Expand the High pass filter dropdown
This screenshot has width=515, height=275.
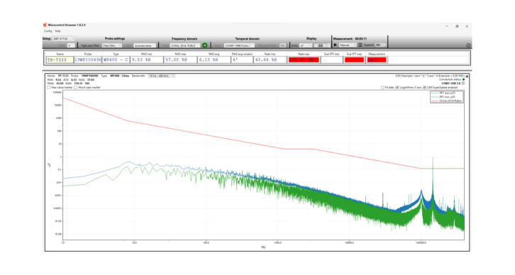click(111, 45)
